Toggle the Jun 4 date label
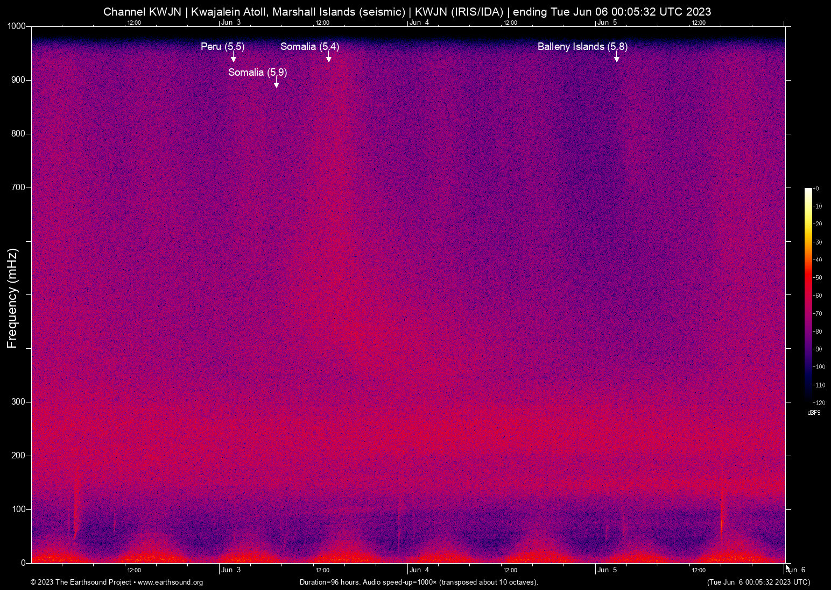The image size is (831, 590). 420,570
